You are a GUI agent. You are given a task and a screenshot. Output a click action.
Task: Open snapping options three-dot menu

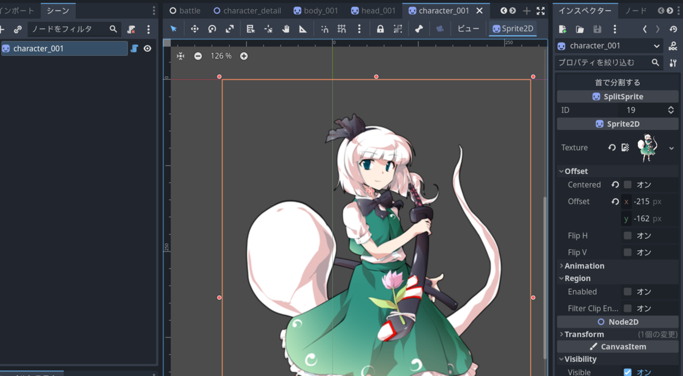pos(359,28)
